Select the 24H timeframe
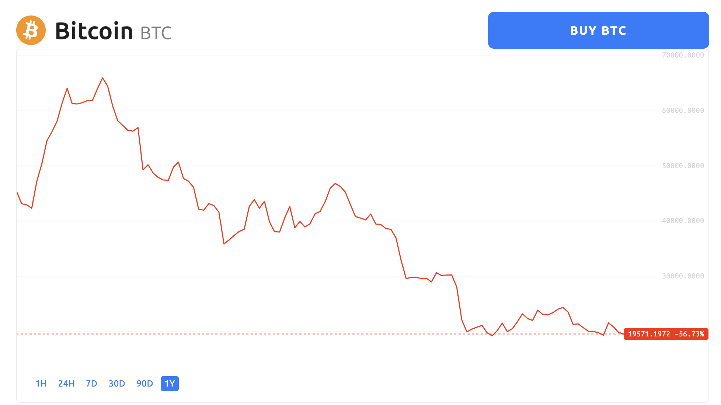 (x=66, y=384)
